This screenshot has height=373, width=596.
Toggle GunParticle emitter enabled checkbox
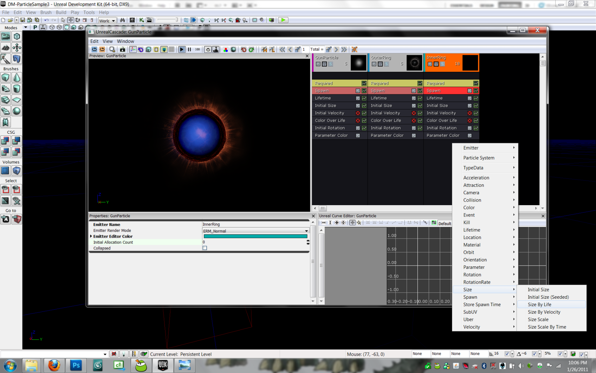pyautogui.click(x=318, y=64)
